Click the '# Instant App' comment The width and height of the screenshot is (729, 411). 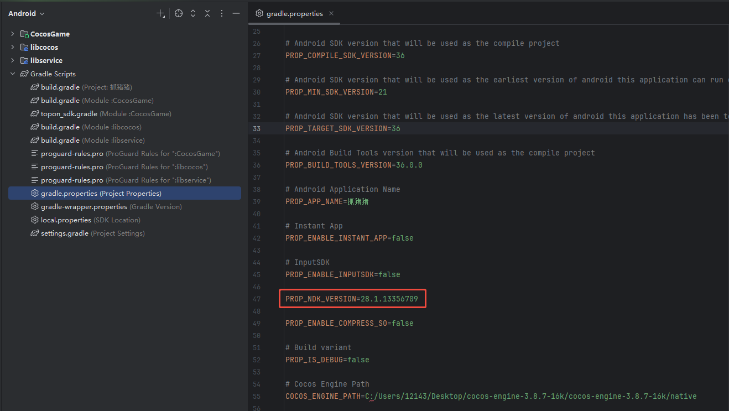pos(314,226)
